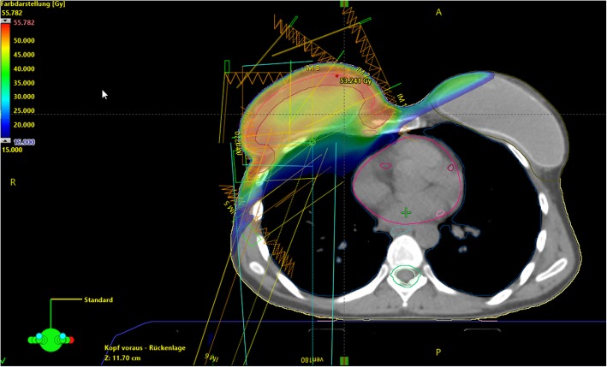Click the green slice marker at top edge
607x367 pixels.
pos(343,4)
